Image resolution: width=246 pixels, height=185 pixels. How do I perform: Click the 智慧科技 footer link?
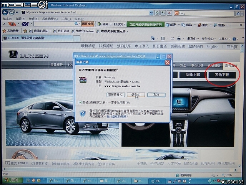coord(40,164)
